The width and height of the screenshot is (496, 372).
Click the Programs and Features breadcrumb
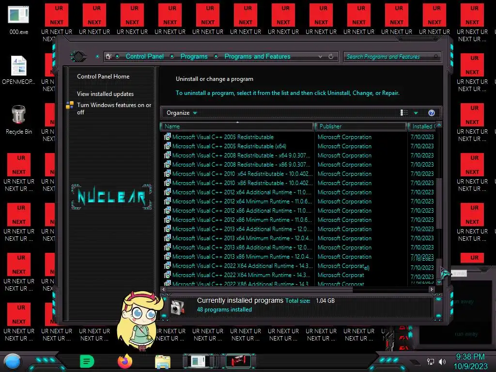[257, 57]
